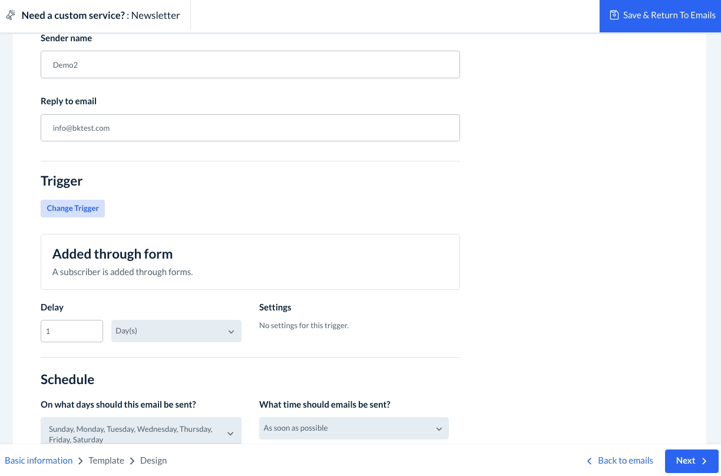Open the 'As soon as possible' time dropdown
This screenshot has height=476, width=721.
point(353,428)
